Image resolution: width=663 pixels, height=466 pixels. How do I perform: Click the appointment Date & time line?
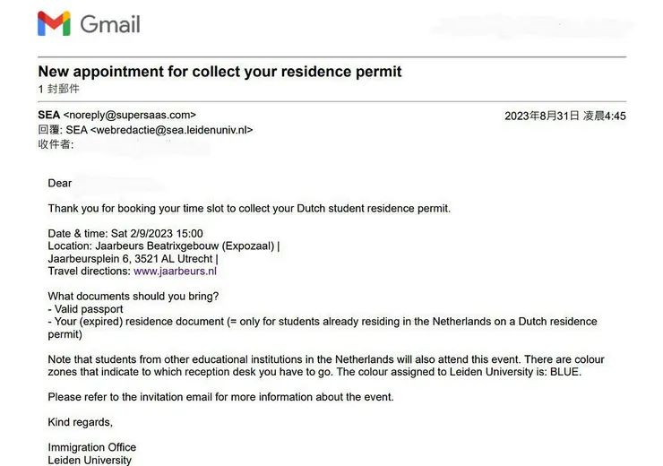125,234
